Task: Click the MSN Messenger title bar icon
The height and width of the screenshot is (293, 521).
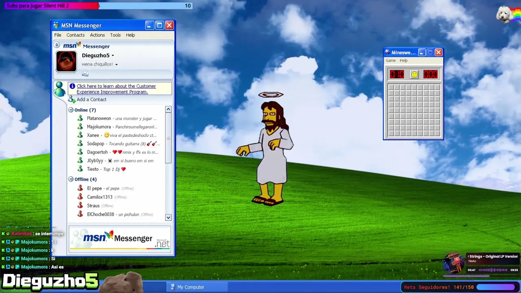Action: [x=56, y=26]
